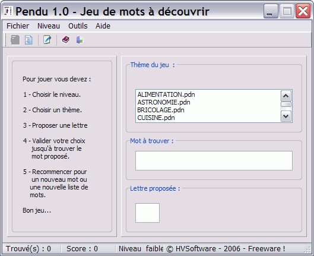Open the Outils menu
The width and height of the screenshot is (314, 256).
pyautogui.click(x=78, y=26)
